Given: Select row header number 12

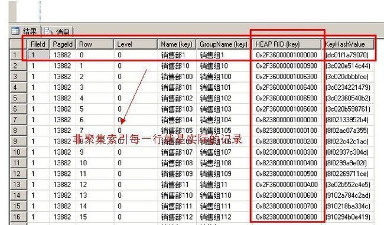Looking at the screenshot, I should (x=18, y=174).
